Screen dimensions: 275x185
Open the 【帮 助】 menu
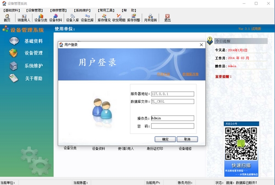129,11
